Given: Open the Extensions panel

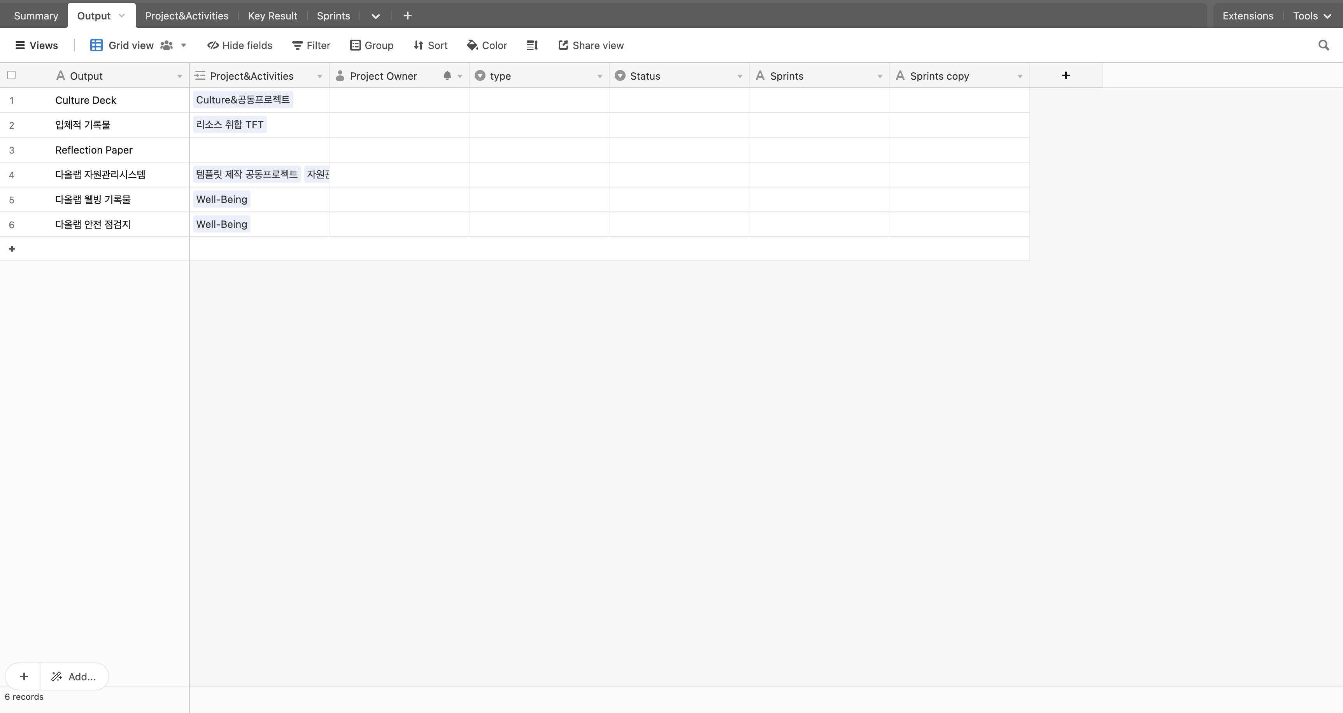Looking at the screenshot, I should (1248, 16).
